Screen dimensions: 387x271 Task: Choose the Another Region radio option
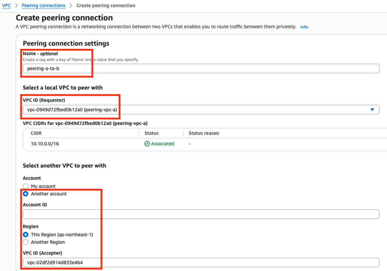26,242
